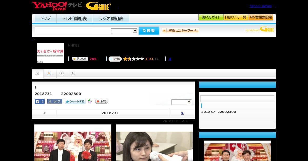Viewport: 308px width, 161px height.
Task: Expand 登録したキーワード dropdown
Action: 180,30
